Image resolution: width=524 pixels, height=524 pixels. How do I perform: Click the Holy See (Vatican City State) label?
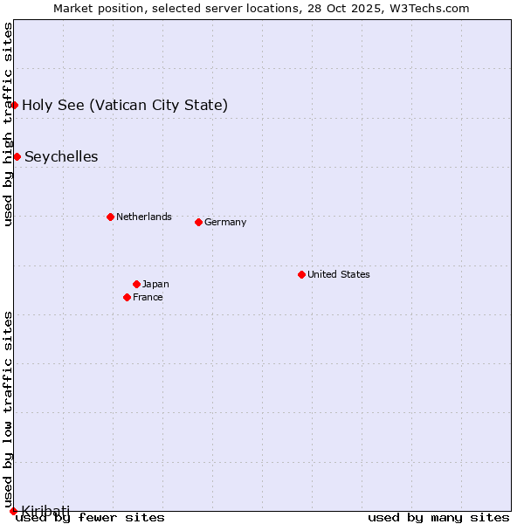[x=125, y=106]
